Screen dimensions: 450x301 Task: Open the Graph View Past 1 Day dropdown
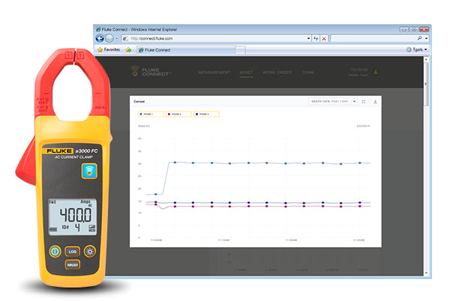coord(333,101)
